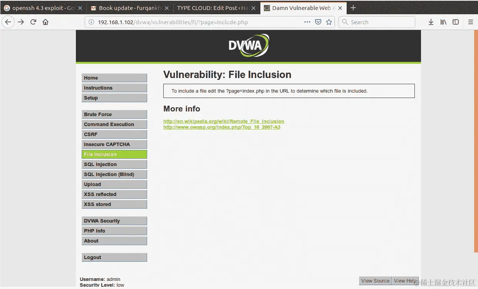Screen dimensions: 478x289
Task: Reload the current page
Action: click(33, 22)
